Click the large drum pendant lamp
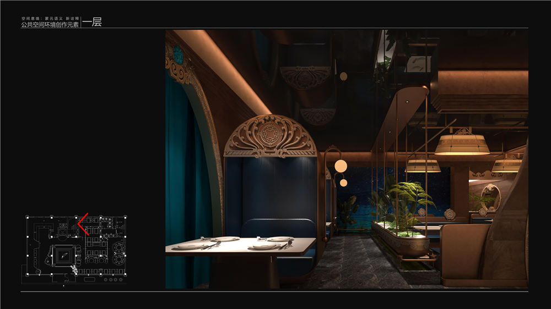Image resolution: width=551 pixels, height=309 pixels. pos(462,144)
